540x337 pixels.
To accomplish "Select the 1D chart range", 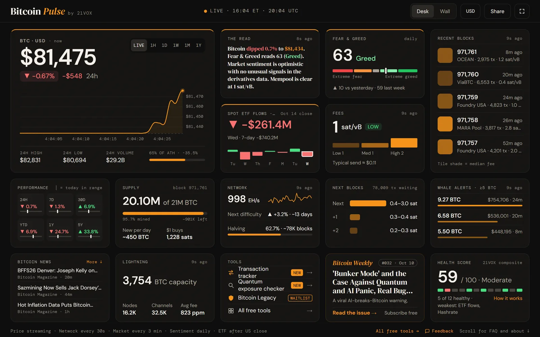I will pos(164,45).
